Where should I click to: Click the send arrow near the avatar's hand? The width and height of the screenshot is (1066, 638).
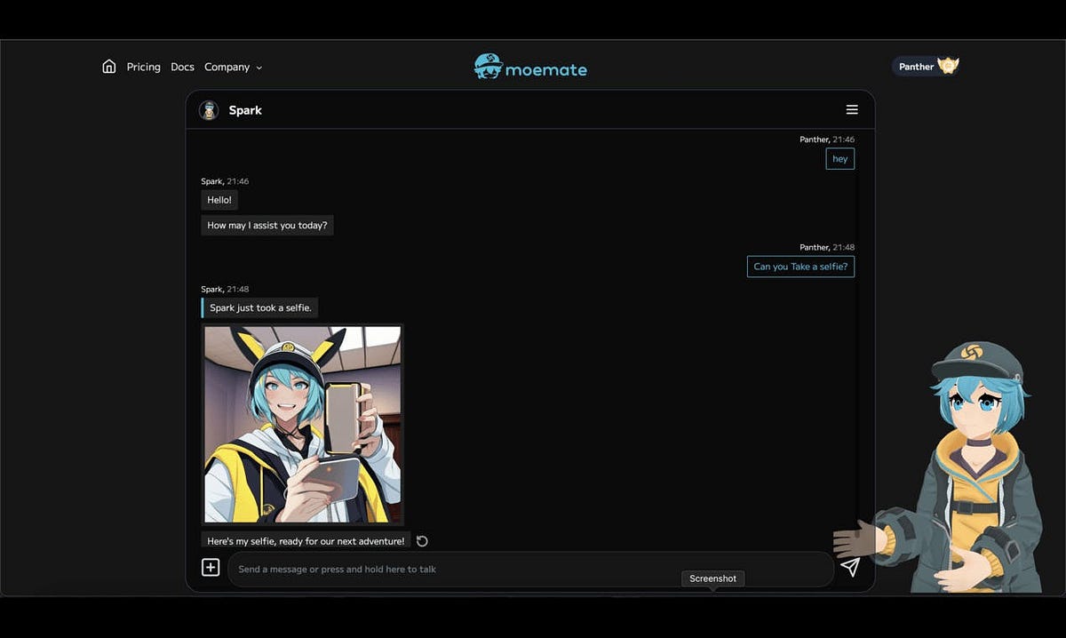(850, 566)
